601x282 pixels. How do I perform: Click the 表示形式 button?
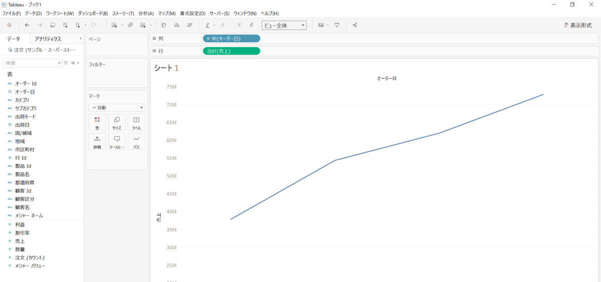577,25
